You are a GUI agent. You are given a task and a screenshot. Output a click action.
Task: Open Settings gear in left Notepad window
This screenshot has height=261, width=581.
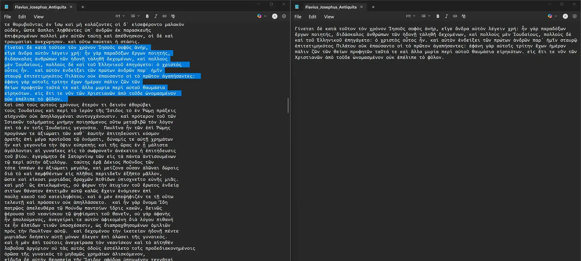click(284, 16)
